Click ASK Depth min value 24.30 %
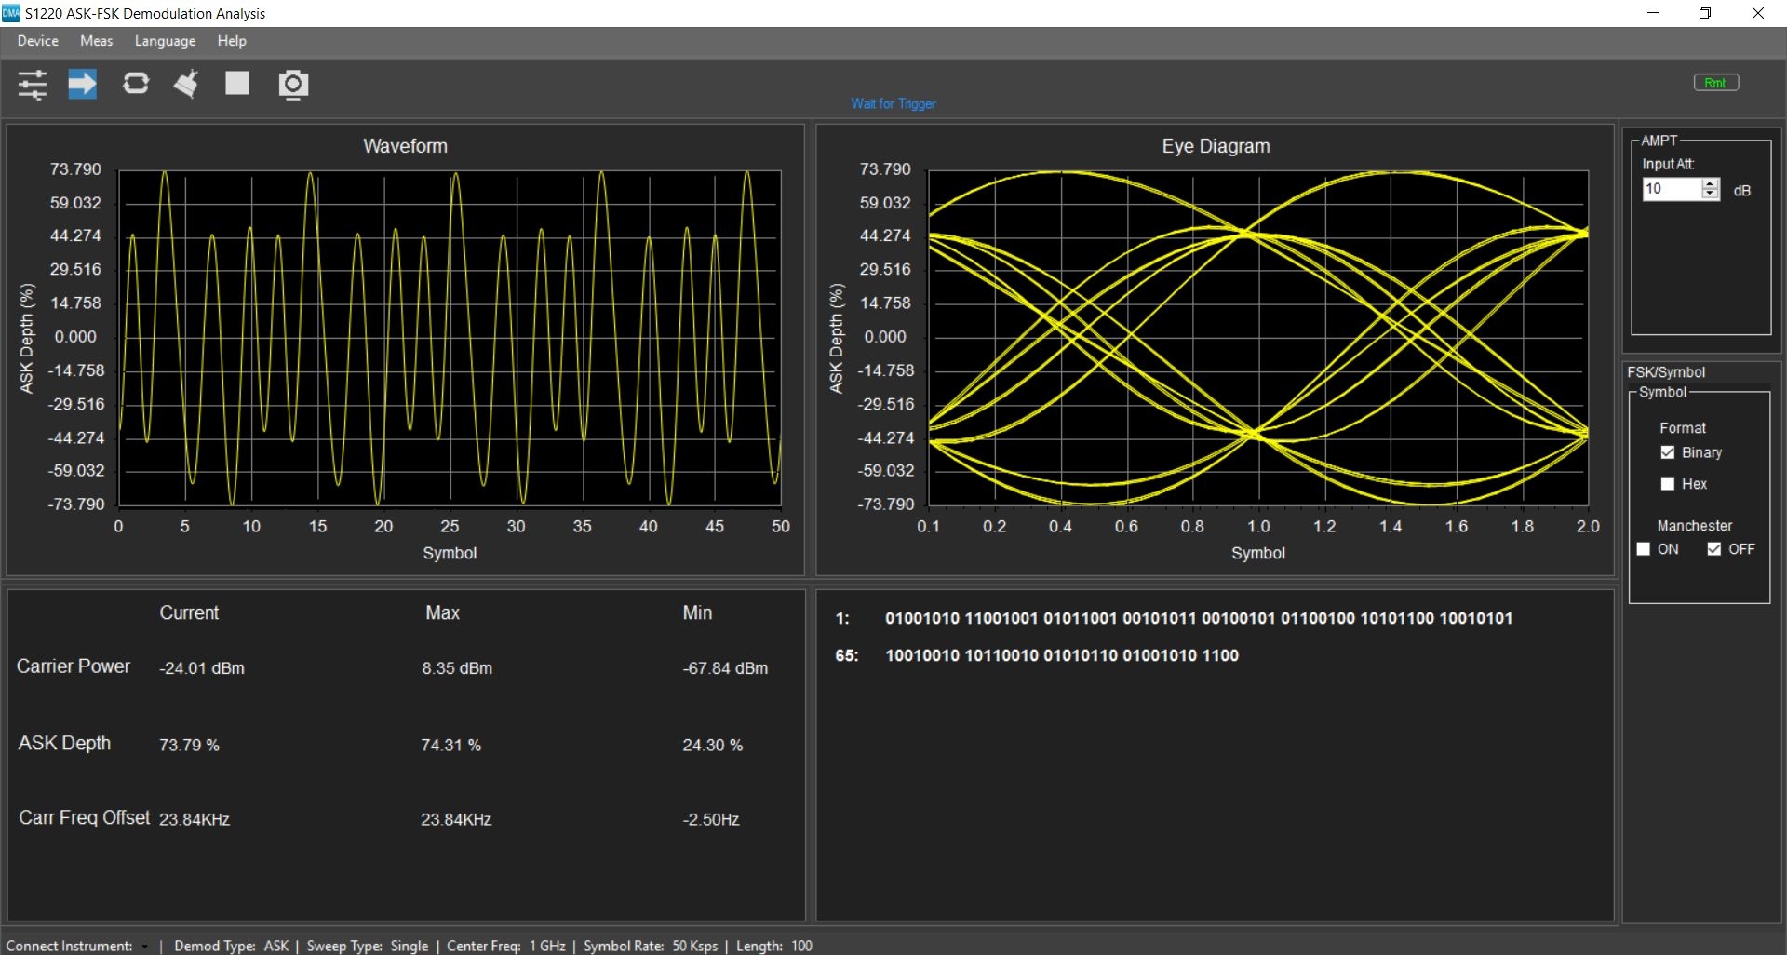Image resolution: width=1787 pixels, height=955 pixels. [712, 746]
